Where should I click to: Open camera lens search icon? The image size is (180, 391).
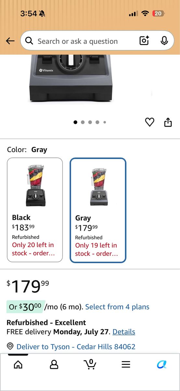(144, 41)
